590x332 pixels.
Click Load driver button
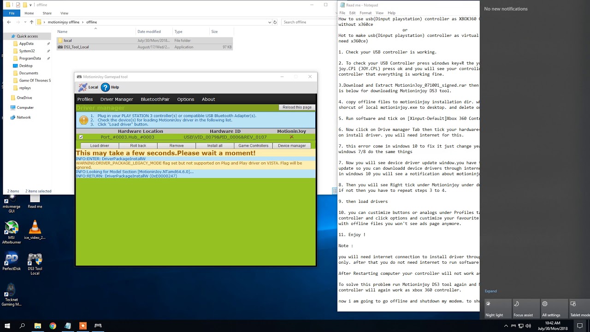100,146
